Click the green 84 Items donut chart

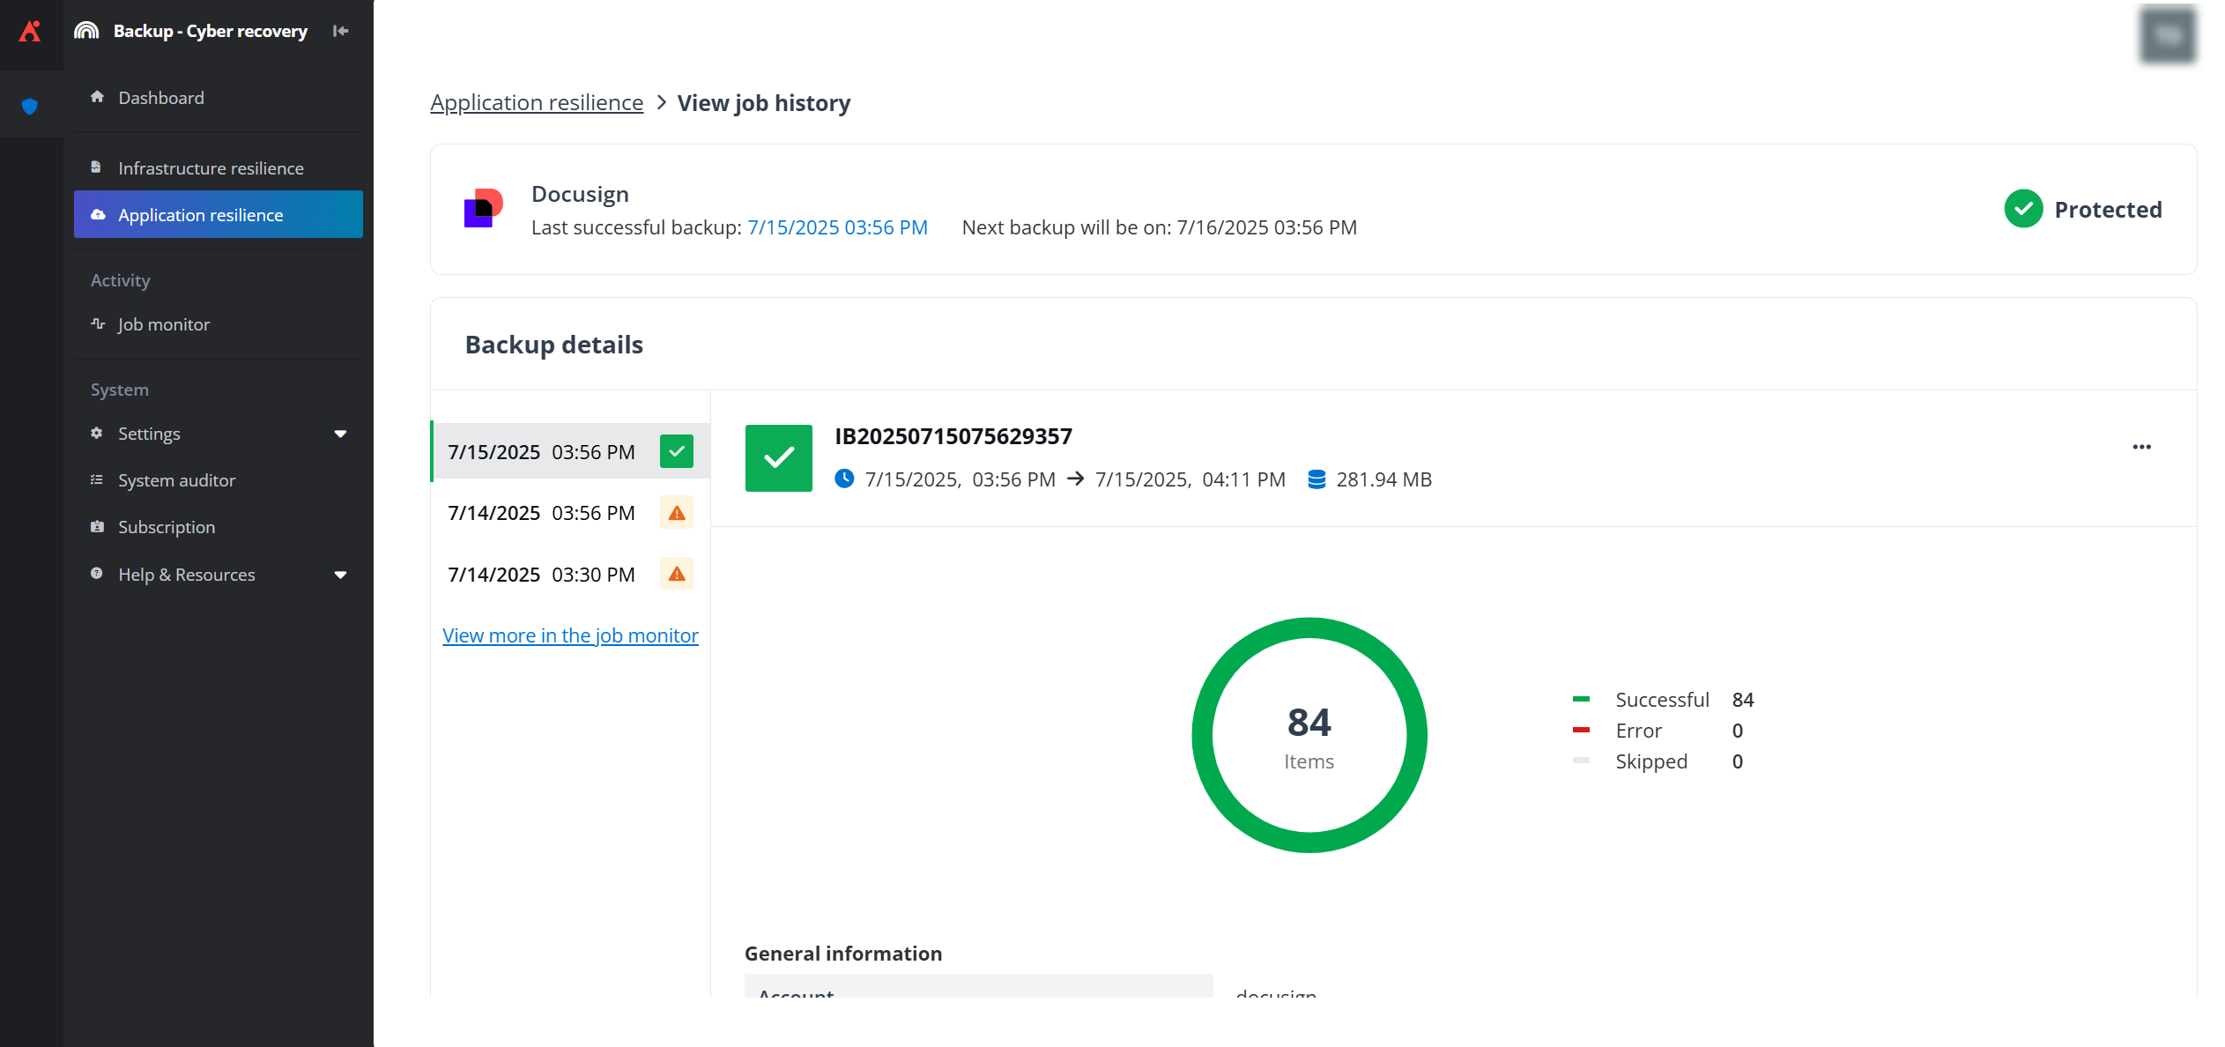(x=1309, y=734)
